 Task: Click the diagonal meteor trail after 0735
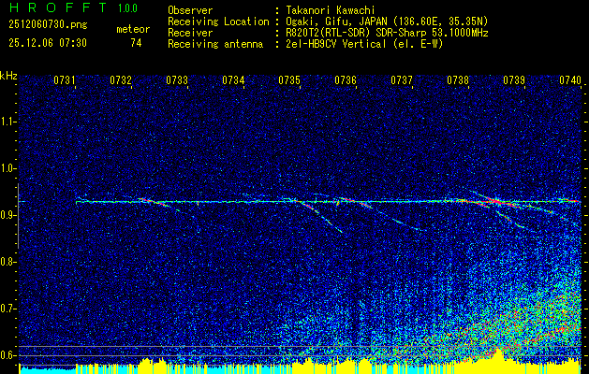[x=319, y=216]
